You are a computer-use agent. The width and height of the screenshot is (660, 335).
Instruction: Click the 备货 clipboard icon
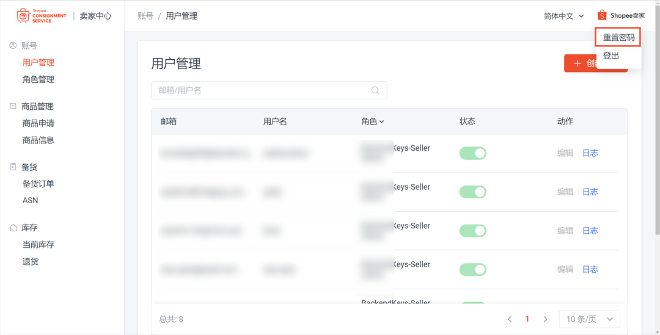click(x=13, y=167)
